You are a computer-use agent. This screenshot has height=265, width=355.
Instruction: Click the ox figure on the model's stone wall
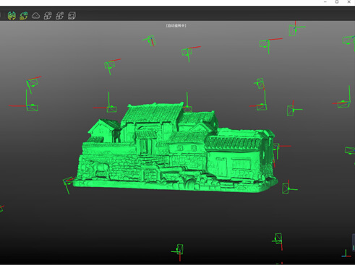point(100,168)
